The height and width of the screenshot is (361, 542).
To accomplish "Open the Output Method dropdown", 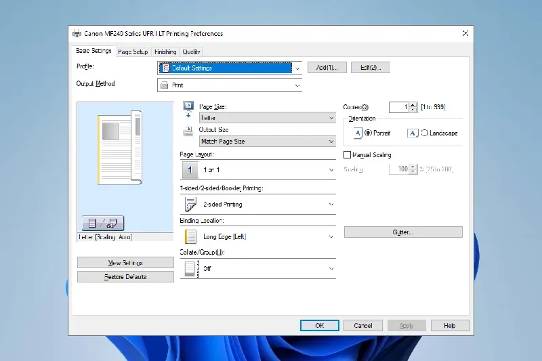I will coord(230,85).
